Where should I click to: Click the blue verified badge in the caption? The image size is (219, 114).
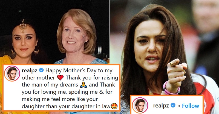(x=41, y=70)
